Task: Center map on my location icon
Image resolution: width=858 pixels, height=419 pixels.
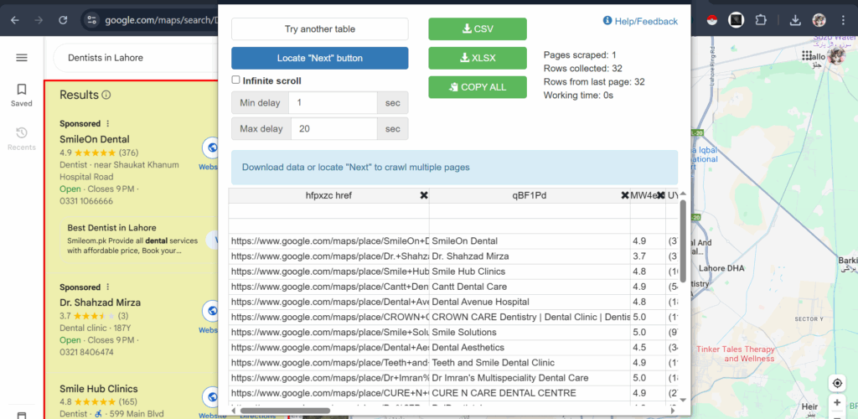Action: (837, 384)
